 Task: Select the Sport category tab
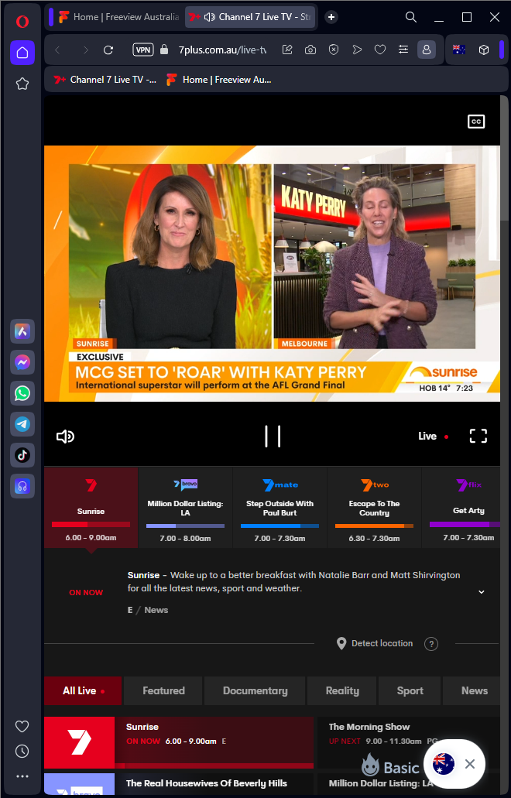tap(410, 690)
